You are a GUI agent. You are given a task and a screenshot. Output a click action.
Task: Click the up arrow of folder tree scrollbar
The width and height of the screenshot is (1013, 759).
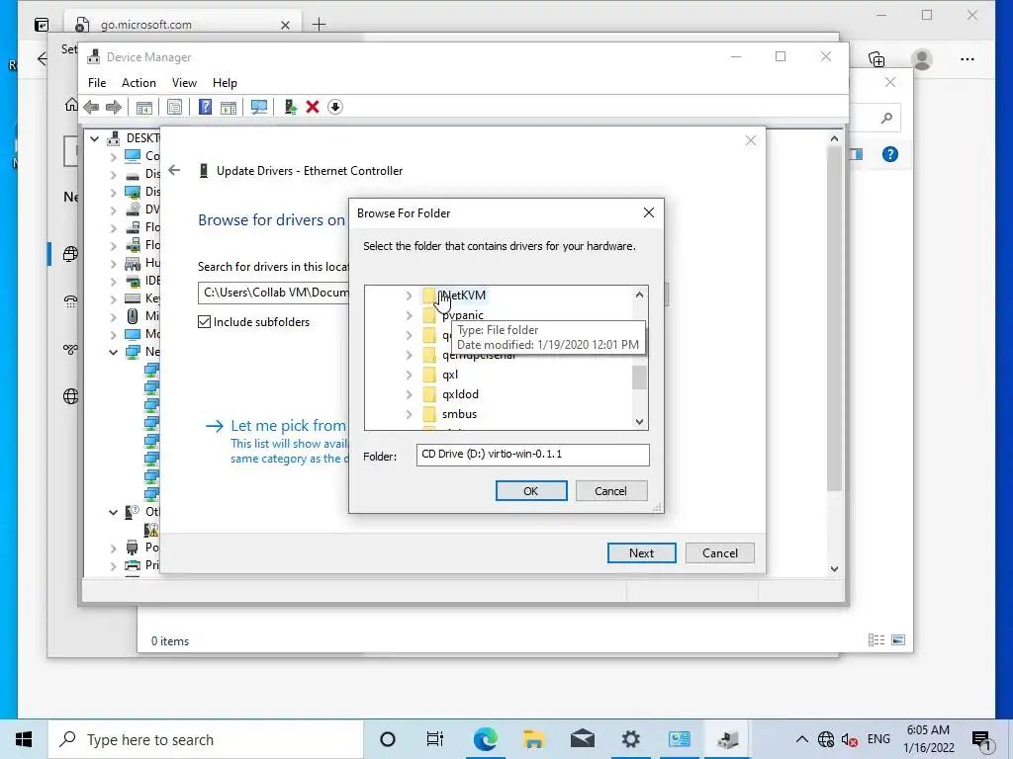coord(640,295)
